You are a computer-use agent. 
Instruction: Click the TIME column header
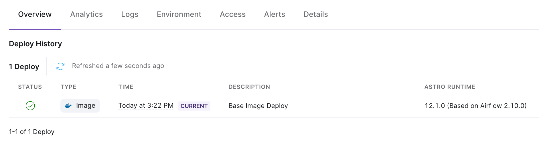[126, 87]
